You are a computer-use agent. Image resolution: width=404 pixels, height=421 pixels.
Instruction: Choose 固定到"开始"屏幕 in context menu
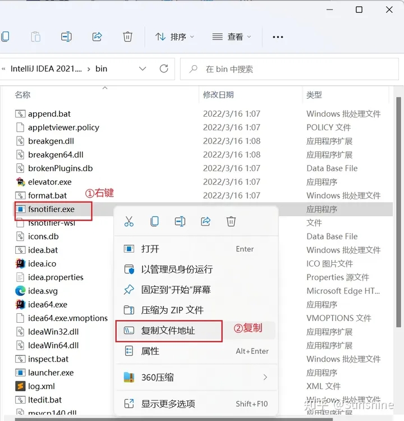[x=196, y=290]
